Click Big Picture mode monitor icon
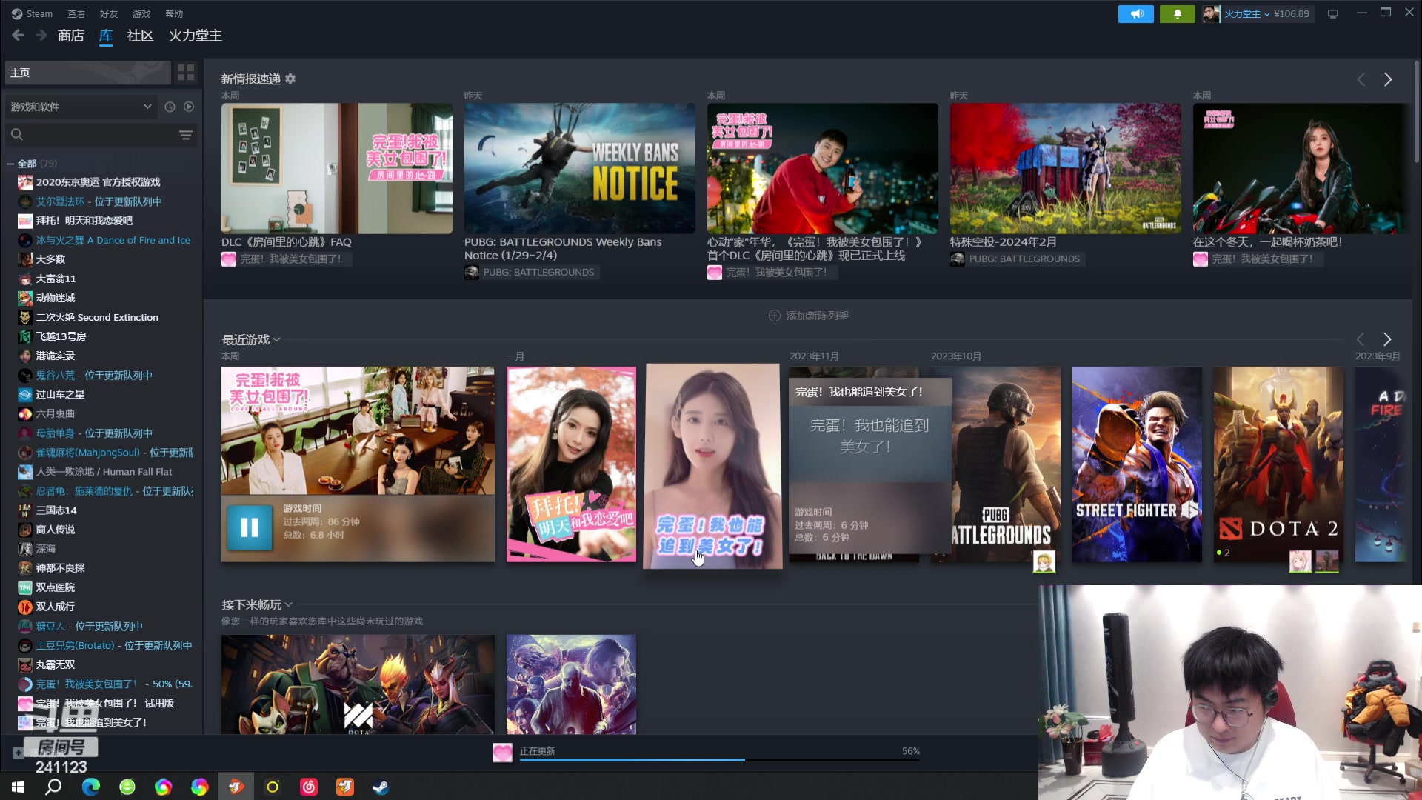 tap(1333, 13)
